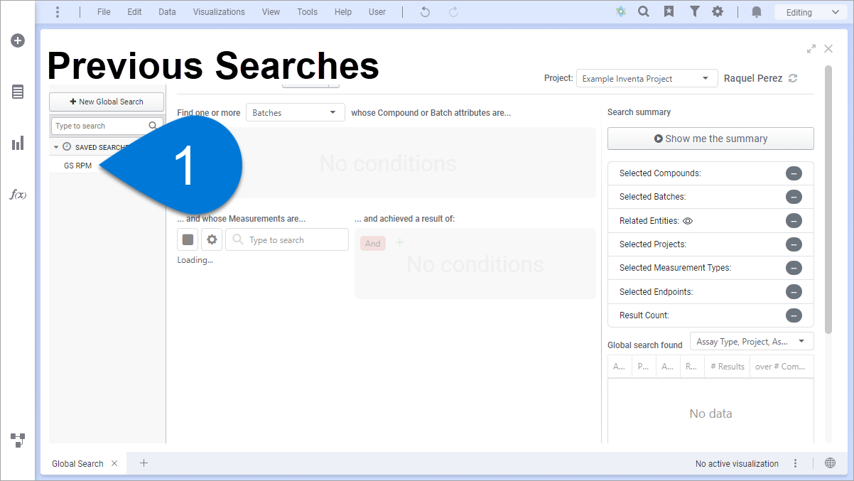Click the Selected Batches summary row
The image size is (854, 481).
[x=710, y=197]
